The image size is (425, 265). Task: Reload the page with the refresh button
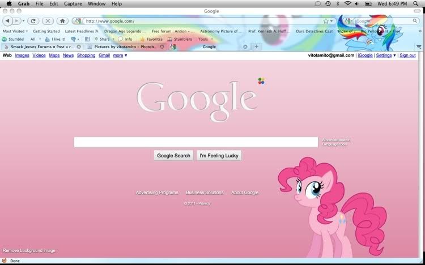(33, 21)
